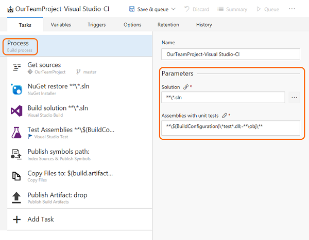309x240 pixels.
Task: Click the Add Task button
Action: point(40,219)
